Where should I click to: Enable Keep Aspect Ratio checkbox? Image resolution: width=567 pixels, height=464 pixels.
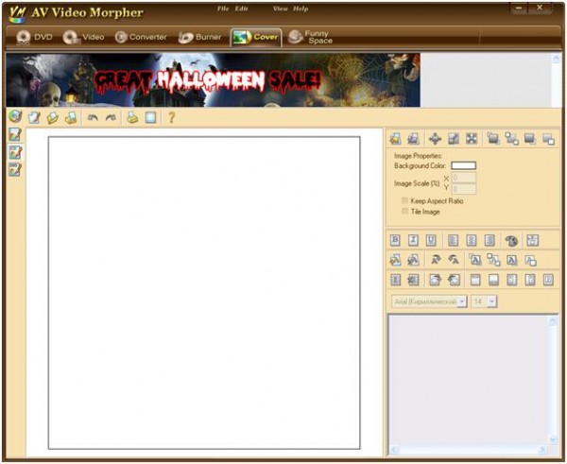(x=405, y=200)
